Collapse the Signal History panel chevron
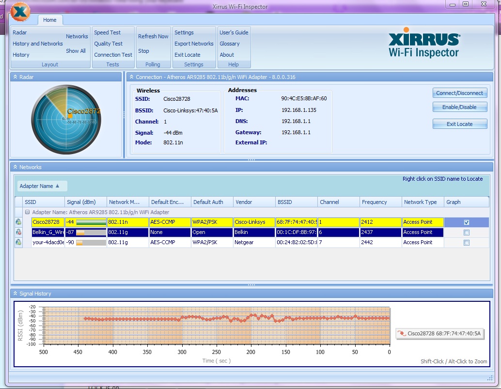 [16, 294]
